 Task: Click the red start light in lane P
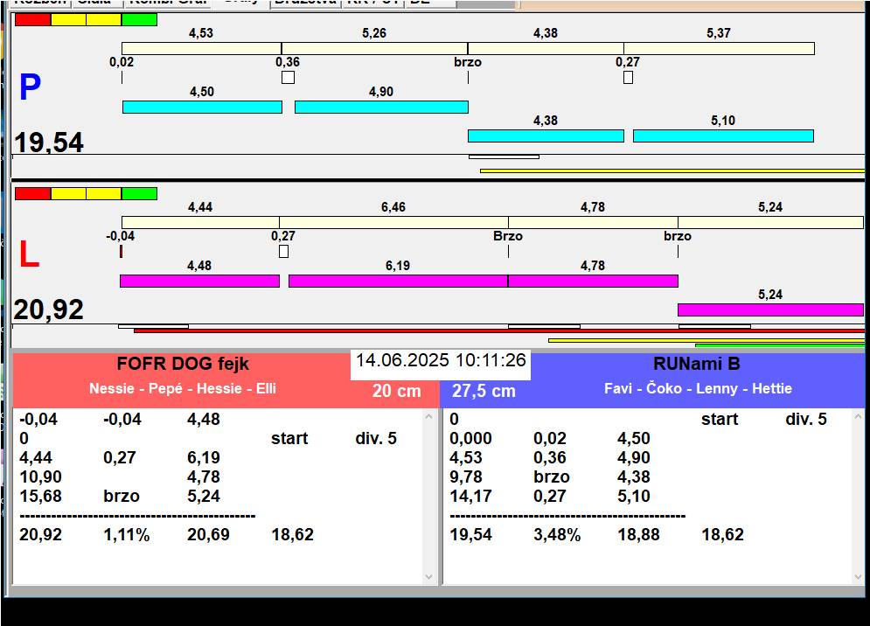pyautogui.click(x=32, y=19)
